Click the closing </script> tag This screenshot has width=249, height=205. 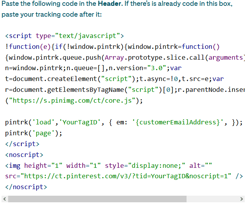tap(22, 144)
